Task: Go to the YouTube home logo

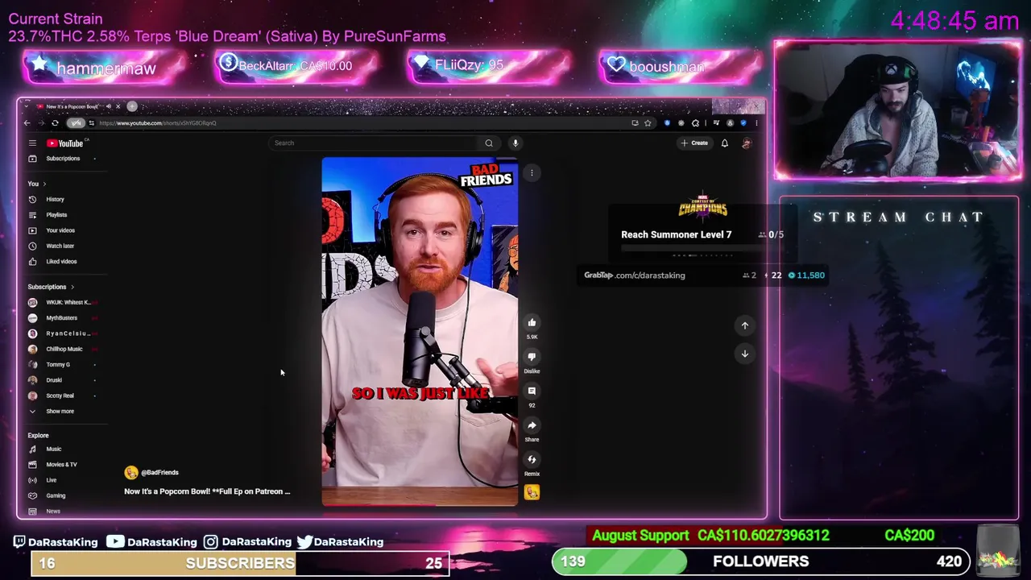Action: pos(67,143)
